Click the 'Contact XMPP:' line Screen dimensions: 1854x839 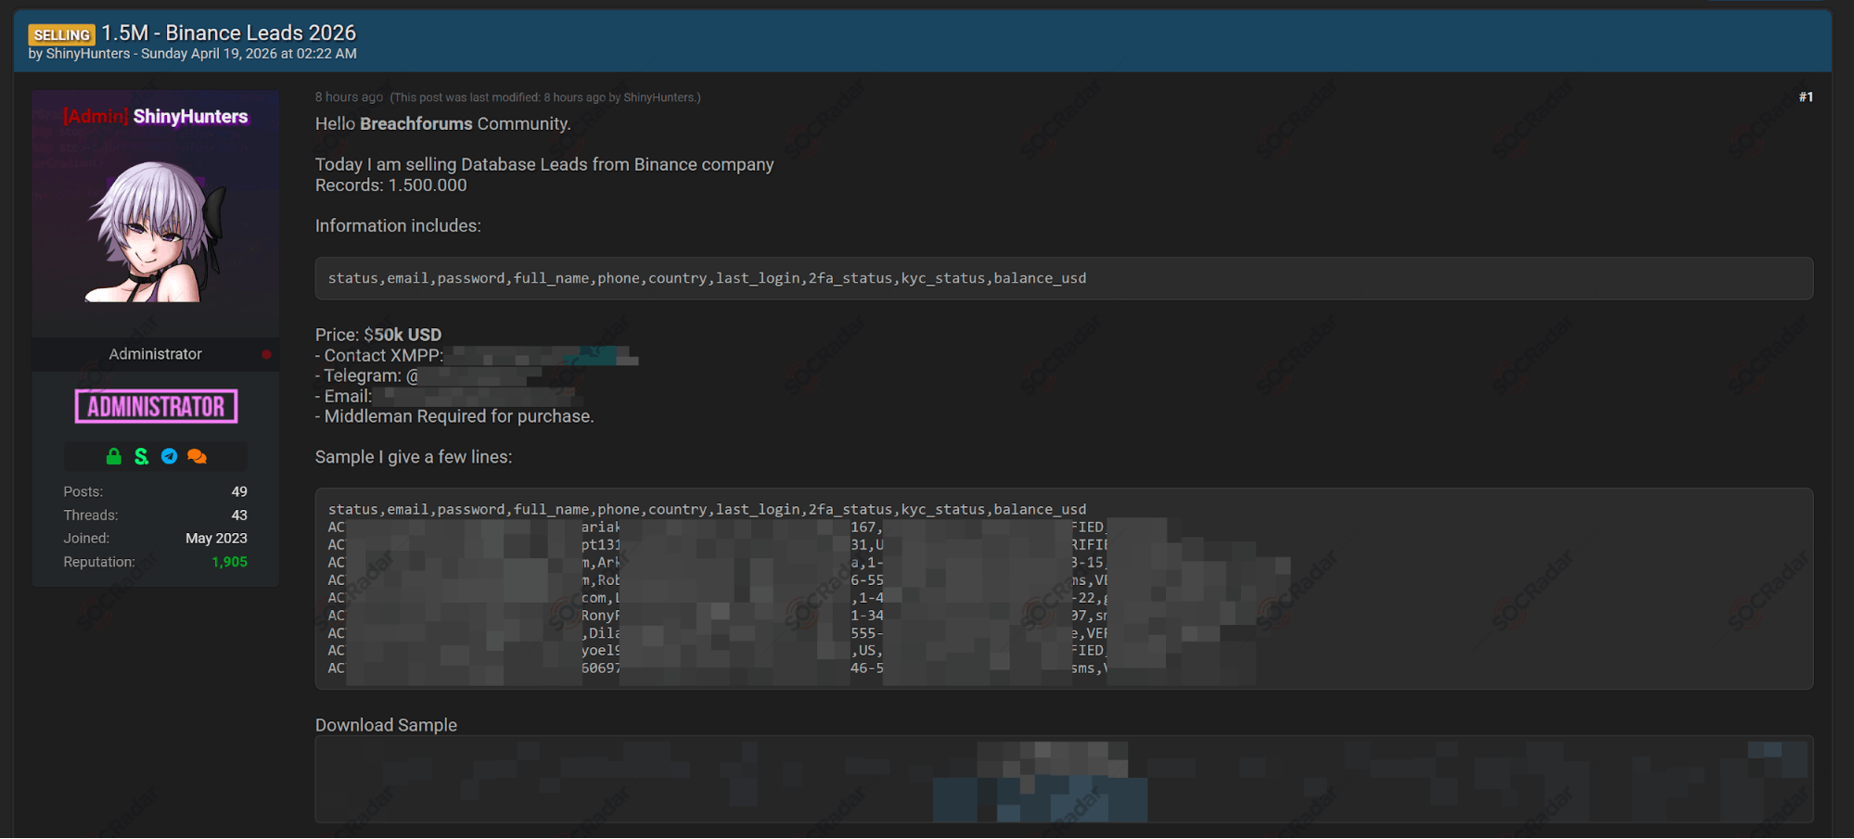tap(477, 355)
